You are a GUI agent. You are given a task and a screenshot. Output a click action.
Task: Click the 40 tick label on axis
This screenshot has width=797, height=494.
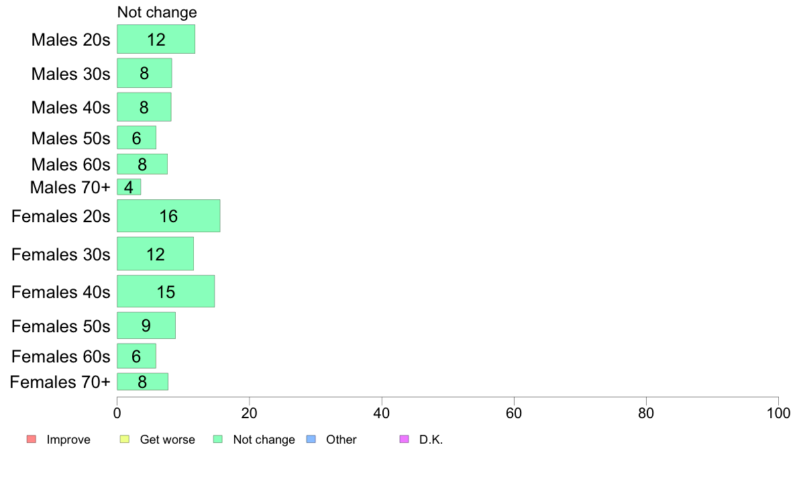click(x=382, y=413)
